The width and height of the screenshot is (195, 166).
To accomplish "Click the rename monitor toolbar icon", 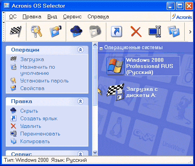I will point(155,31).
